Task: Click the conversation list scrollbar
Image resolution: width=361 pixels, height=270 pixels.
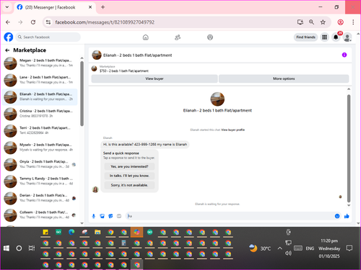Action: coord(82,94)
